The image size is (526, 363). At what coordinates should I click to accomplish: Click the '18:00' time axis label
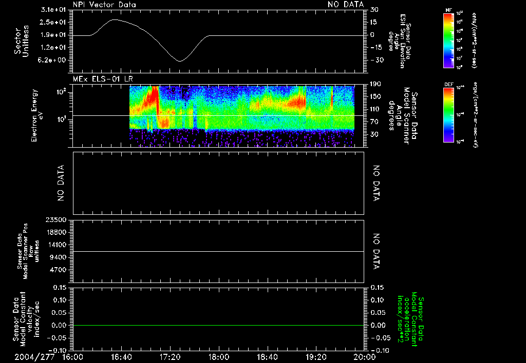coord(219,357)
